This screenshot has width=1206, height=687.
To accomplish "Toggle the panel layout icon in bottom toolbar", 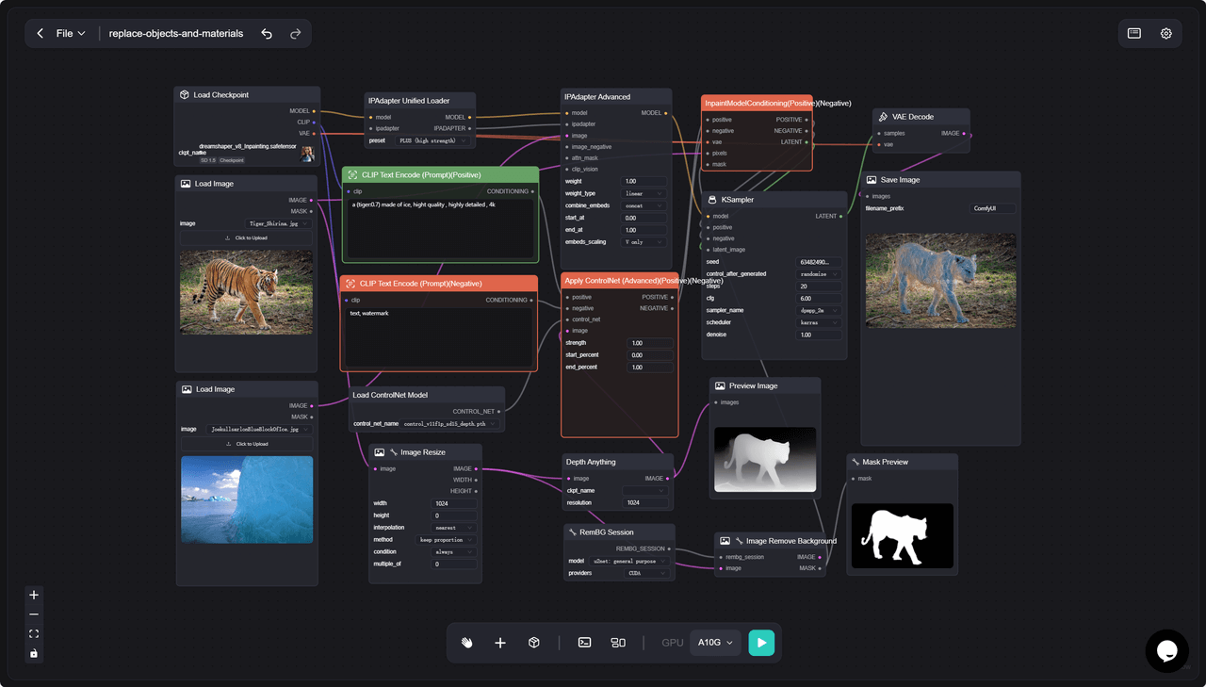I will click(x=618, y=643).
